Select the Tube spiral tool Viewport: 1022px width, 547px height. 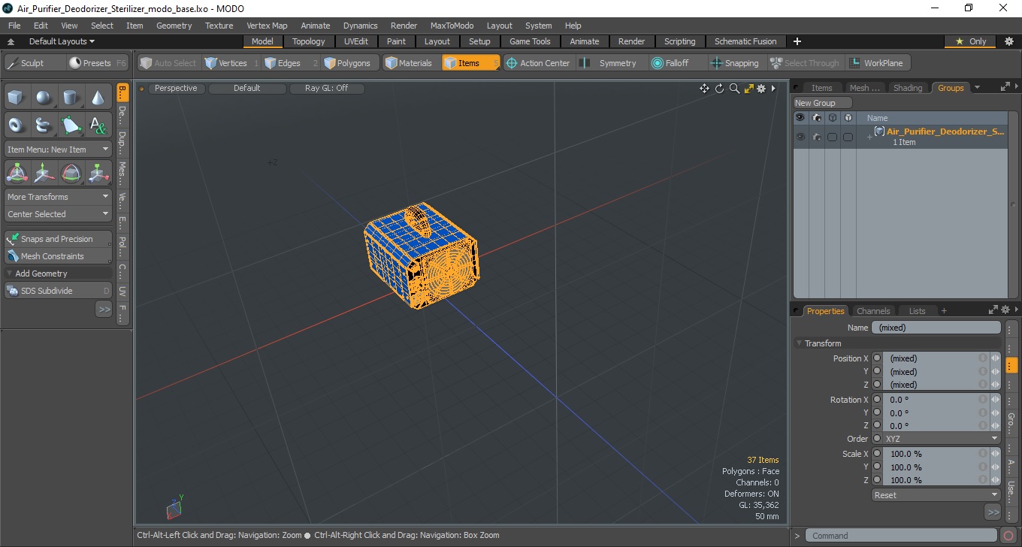tap(44, 125)
